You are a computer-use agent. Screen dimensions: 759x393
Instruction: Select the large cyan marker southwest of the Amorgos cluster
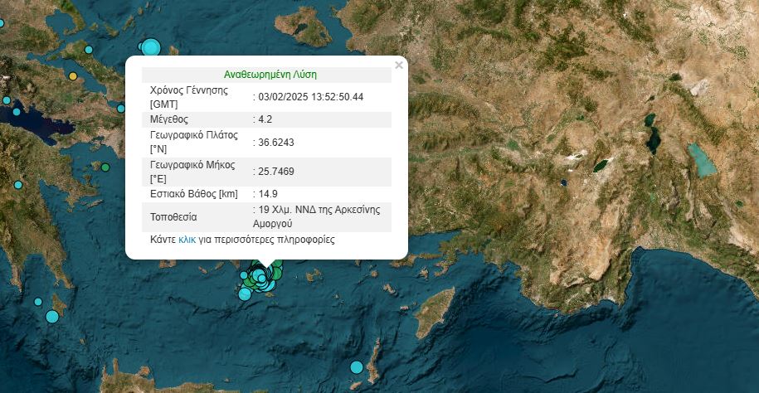245,294
